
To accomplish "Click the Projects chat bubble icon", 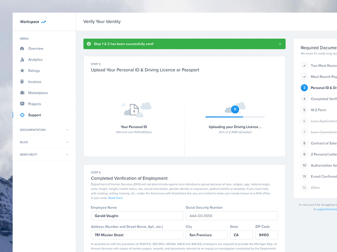I will click(x=22, y=104).
